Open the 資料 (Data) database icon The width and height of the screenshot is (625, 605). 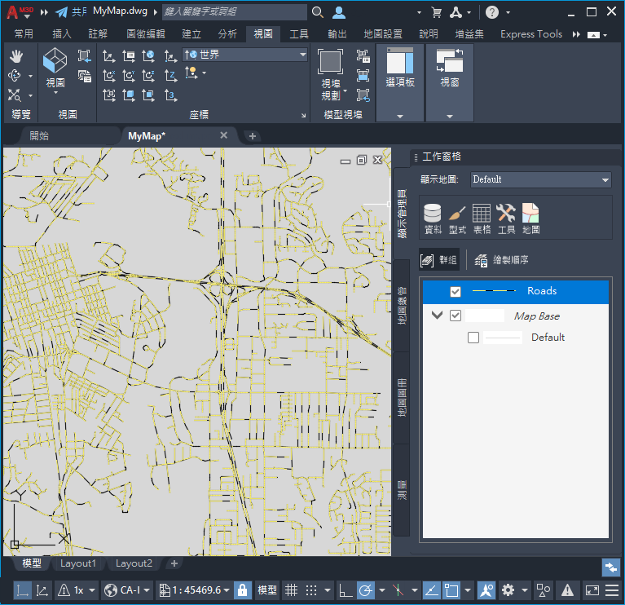coord(433,218)
